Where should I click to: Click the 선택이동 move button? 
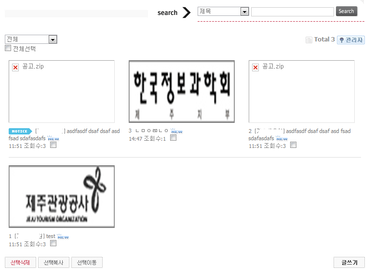(x=87, y=263)
